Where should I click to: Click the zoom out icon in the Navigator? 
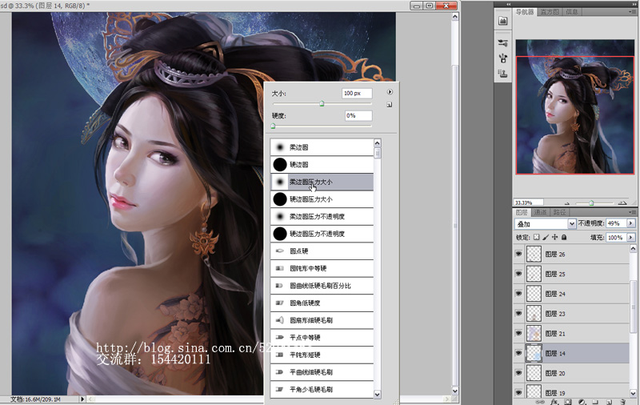566,203
